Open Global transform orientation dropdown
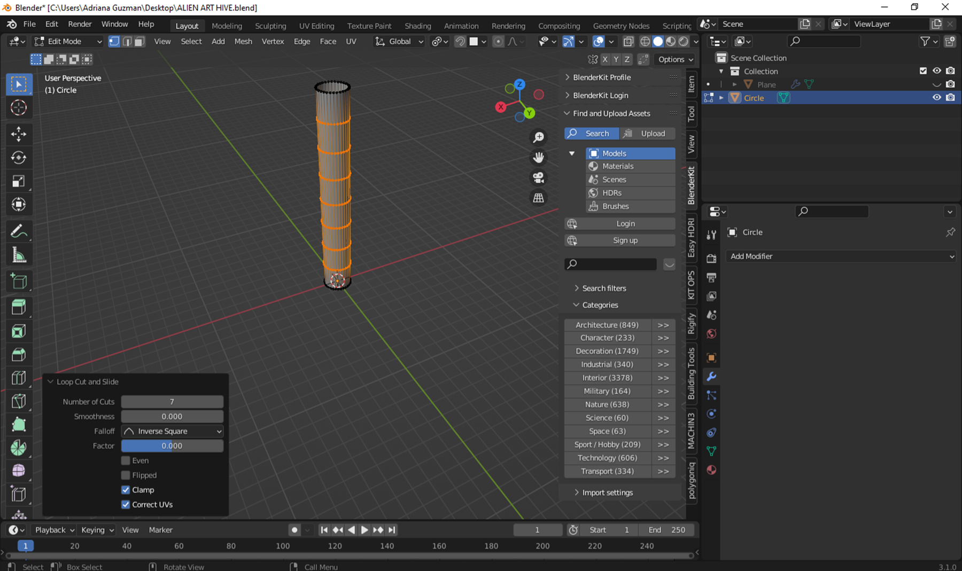This screenshot has width=962, height=571. click(x=399, y=41)
